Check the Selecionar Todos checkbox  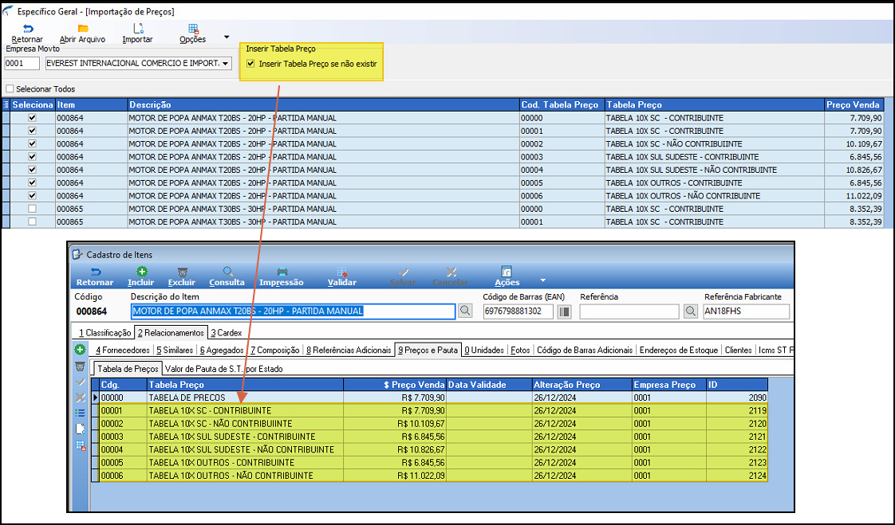tap(10, 89)
